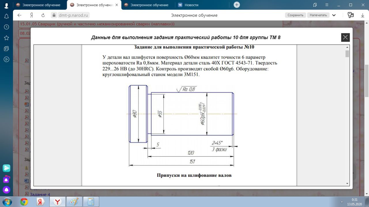Open the purple square Alice skills icon
This screenshot has width=369, height=207.
[6, 180]
